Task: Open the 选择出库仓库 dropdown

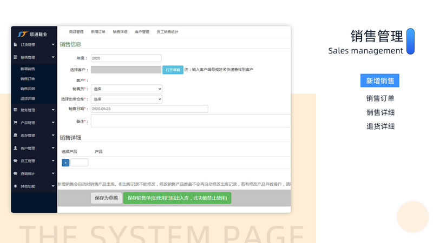Action: pos(126,99)
